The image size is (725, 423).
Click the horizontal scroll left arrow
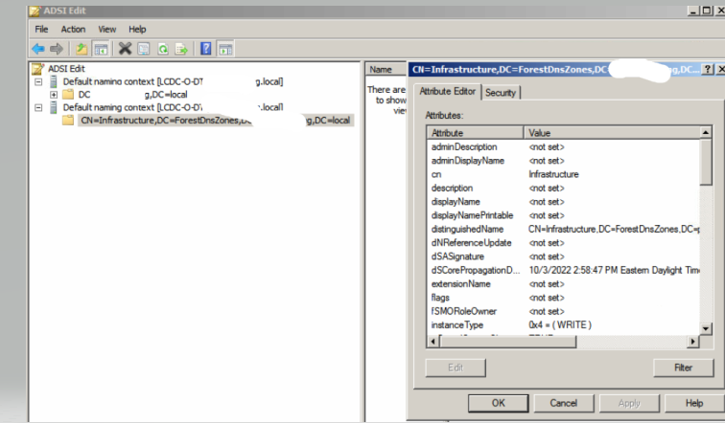tap(433, 342)
